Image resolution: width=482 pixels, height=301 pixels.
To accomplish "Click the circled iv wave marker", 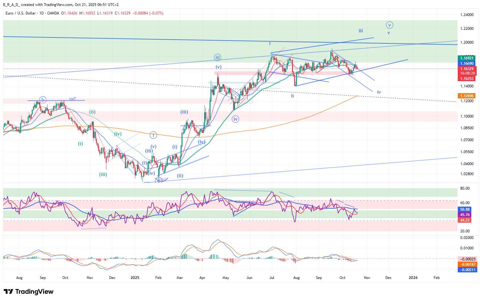I will 235,119.
